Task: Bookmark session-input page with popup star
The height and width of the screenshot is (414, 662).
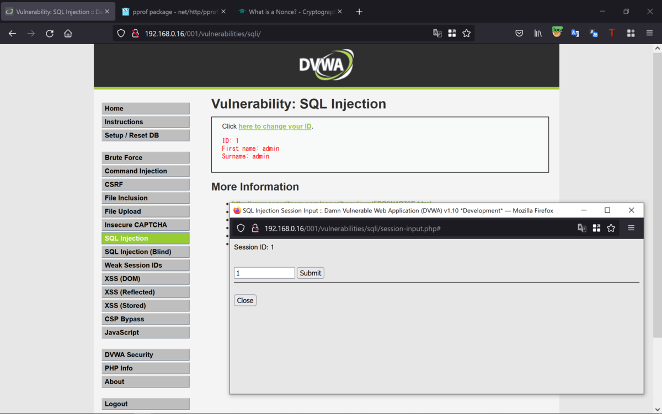Action: pyautogui.click(x=611, y=228)
